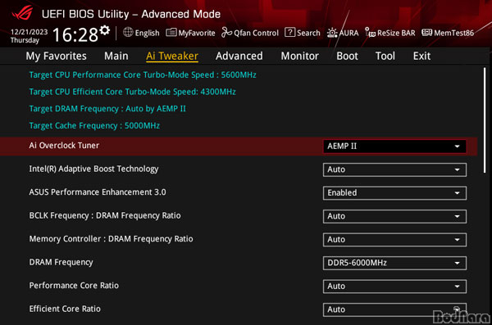Open the Monitor tab
Image resolution: width=492 pixels, height=325 pixels.
[x=299, y=56]
